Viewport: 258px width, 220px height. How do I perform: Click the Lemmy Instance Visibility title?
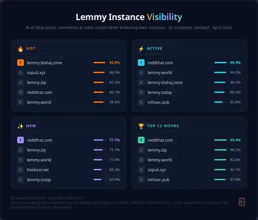(129, 17)
